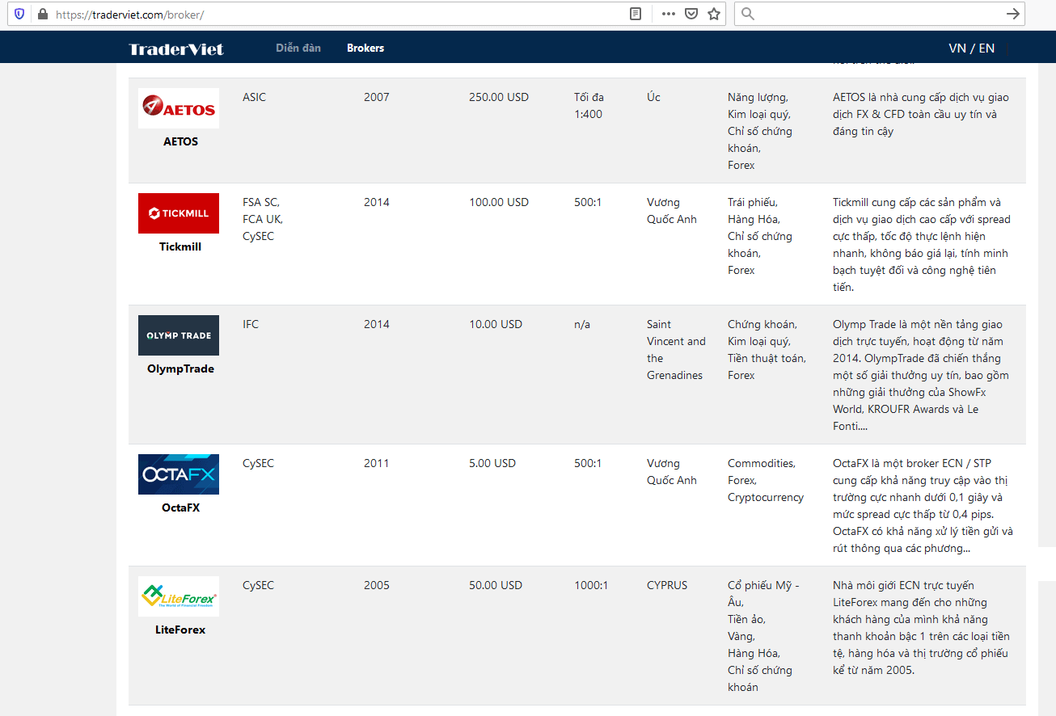Click the Olymp Trade logo image
The width and height of the screenshot is (1056, 716).
coord(179,335)
